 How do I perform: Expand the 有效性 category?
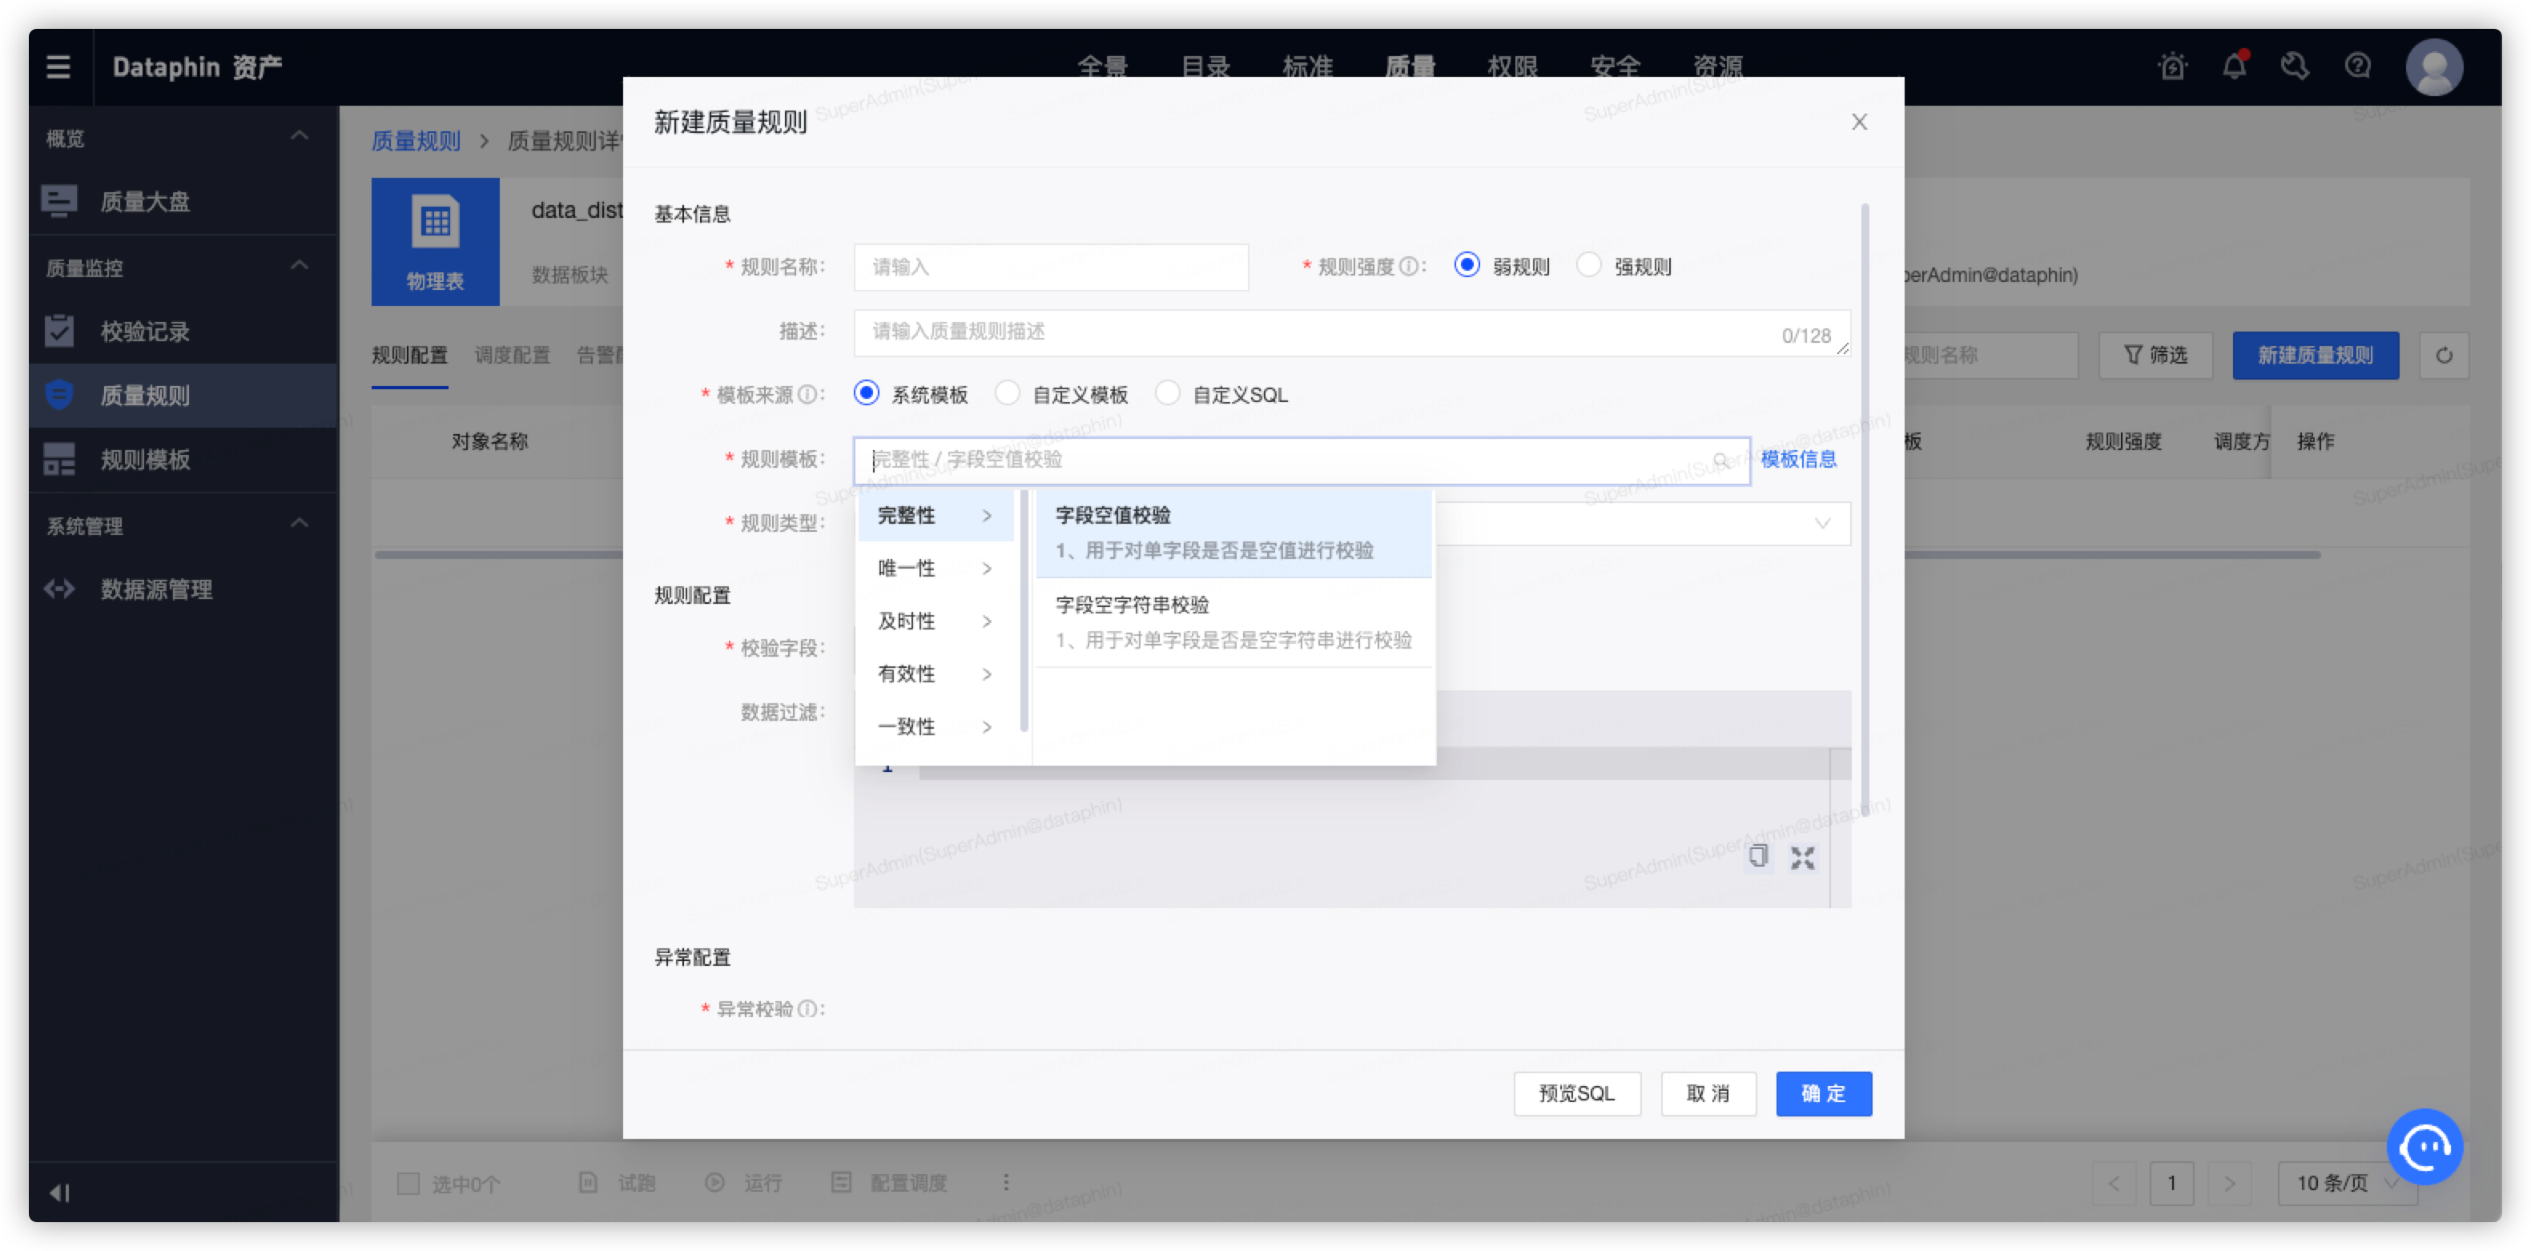[936, 674]
